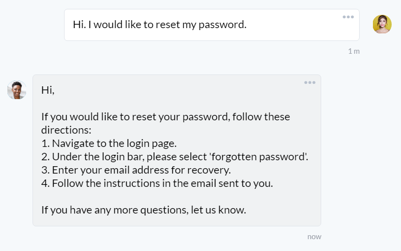The width and height of the screenshot is (401, 251).
Task: Click step 2 about the login bar
Action: coord(175,157)
